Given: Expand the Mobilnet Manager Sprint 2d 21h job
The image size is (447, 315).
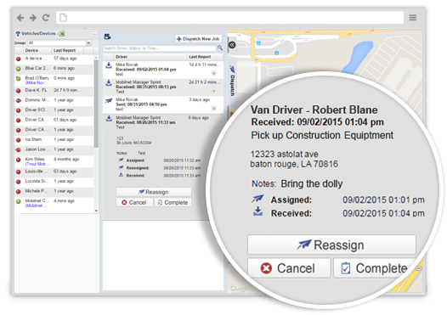Looking at the screenshot, I should (x=214, y=91).
